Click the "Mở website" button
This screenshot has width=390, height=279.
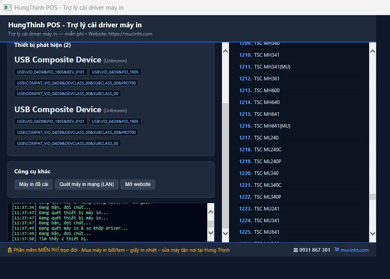(138, 184)
